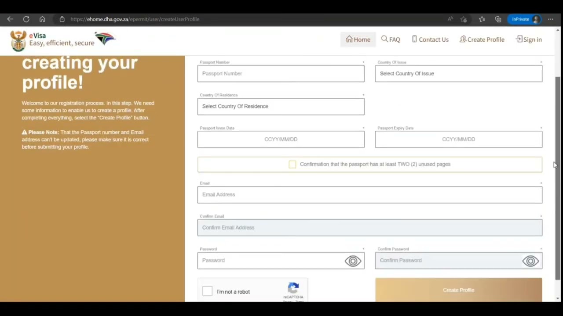Viewport: 563px width, 316px height.
Task: Click the Passport Issue Date field
Action: [x=281, y=140]
